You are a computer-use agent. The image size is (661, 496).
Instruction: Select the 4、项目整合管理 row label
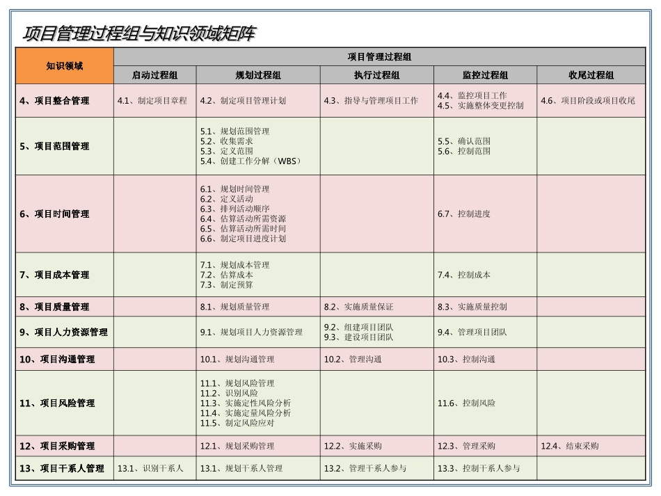(56, 100)
